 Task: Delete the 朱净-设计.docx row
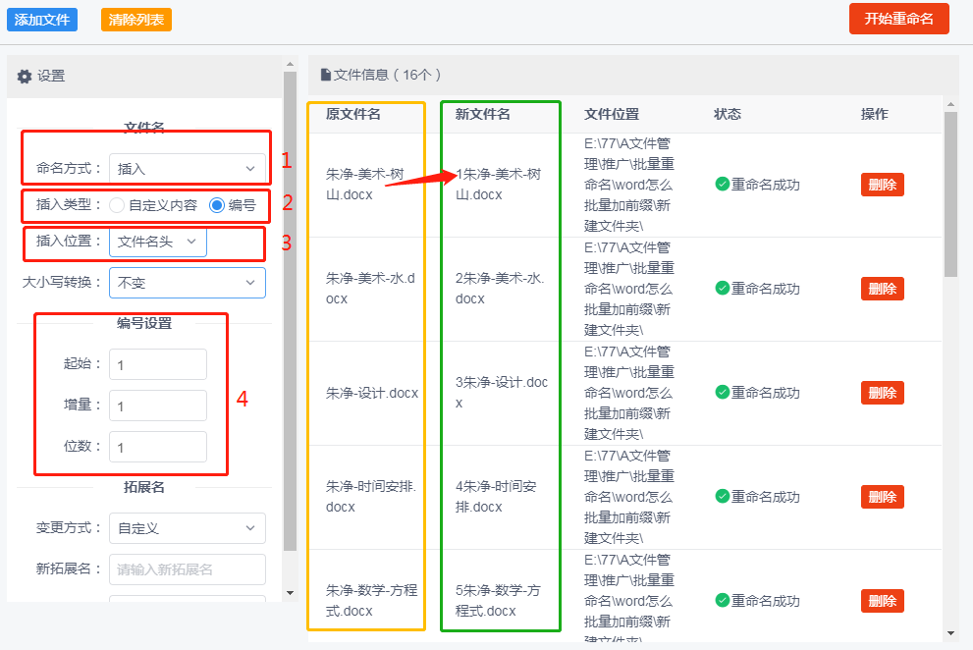tap(882, 393)
